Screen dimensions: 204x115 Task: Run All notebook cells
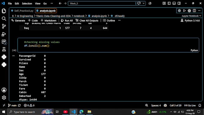[x=67, y=20]
